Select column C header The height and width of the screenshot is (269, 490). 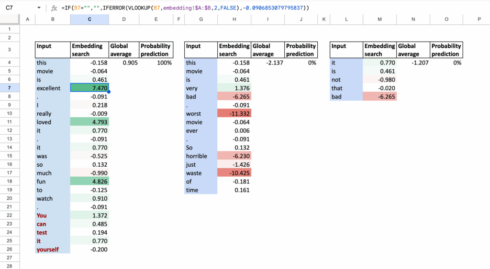pyautogui.click(x=89, y=19)
